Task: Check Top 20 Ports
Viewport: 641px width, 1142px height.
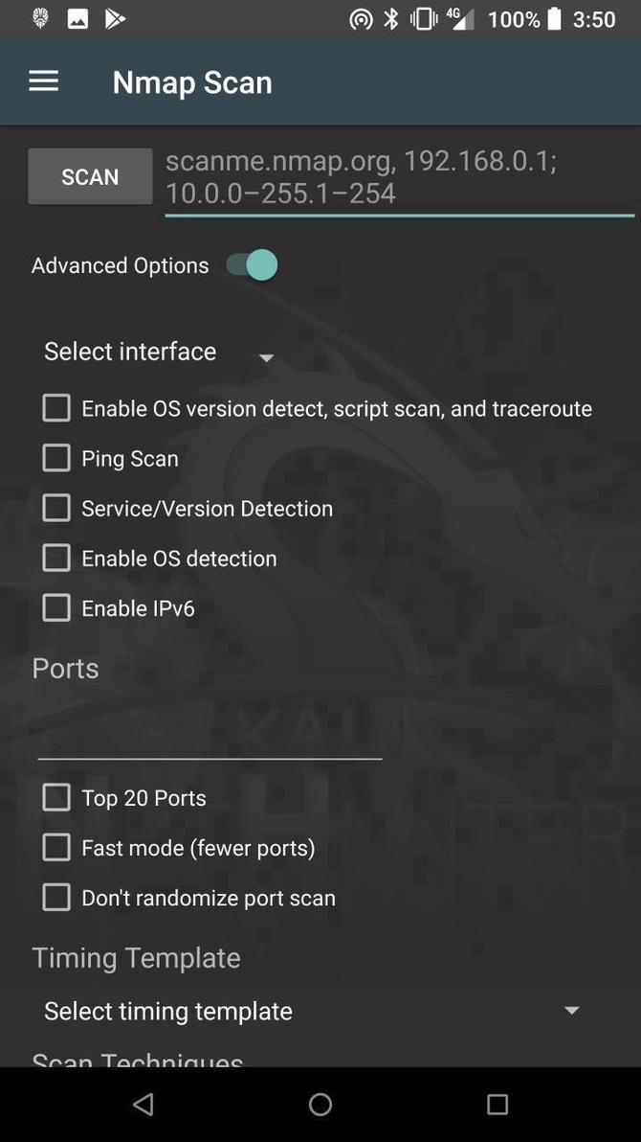Action: coord(55,796)
